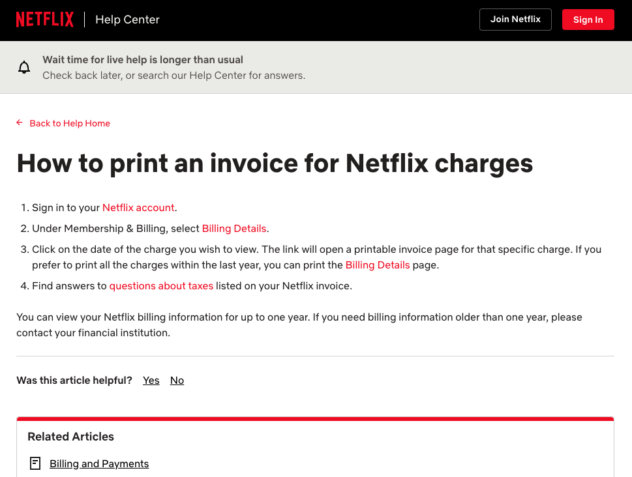Open the questions about taxes link

(x=161, y=285)
